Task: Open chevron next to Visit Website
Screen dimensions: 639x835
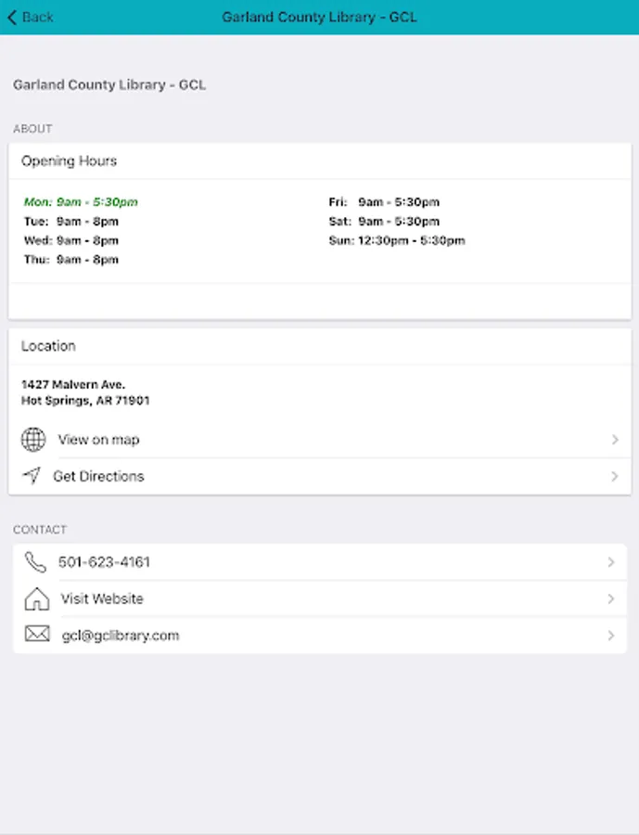Action: tap(610, 598)
